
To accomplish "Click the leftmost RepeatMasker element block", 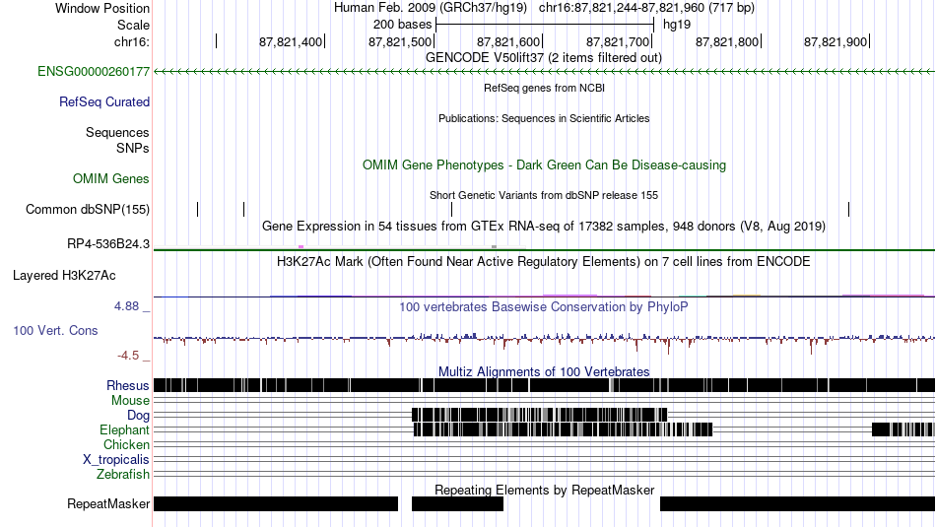I will point(276,503).
